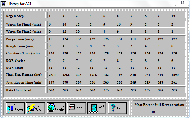
Task: Select the Cooldown Time row label
Action: (x=23, y=53)
